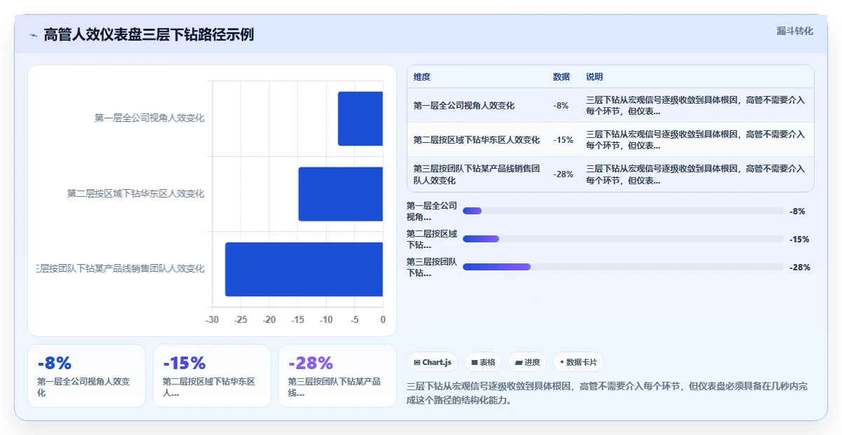Click the -30 x-axis tick label
The height and width of the screenshot is (435, 842).
212,320
